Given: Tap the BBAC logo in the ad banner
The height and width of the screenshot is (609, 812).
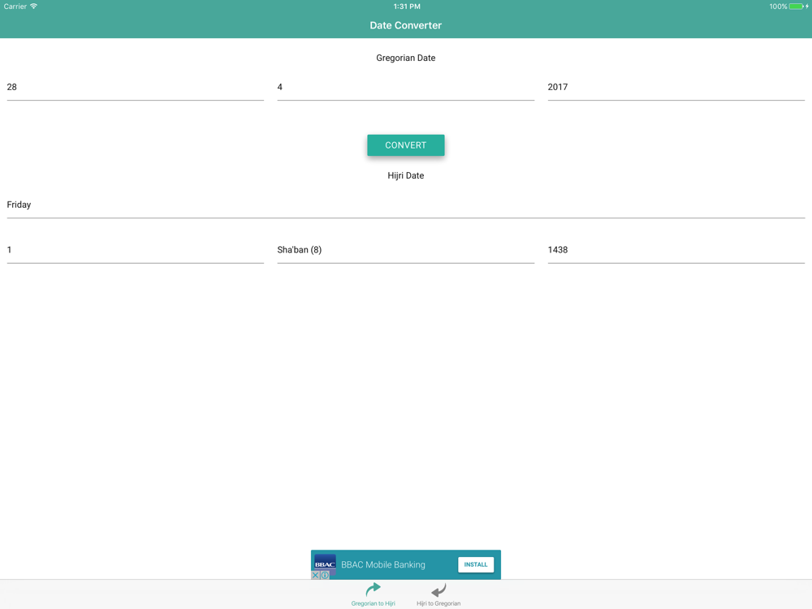Looking at the screenshot, I should pyautogui.click(x=325, y=564).
